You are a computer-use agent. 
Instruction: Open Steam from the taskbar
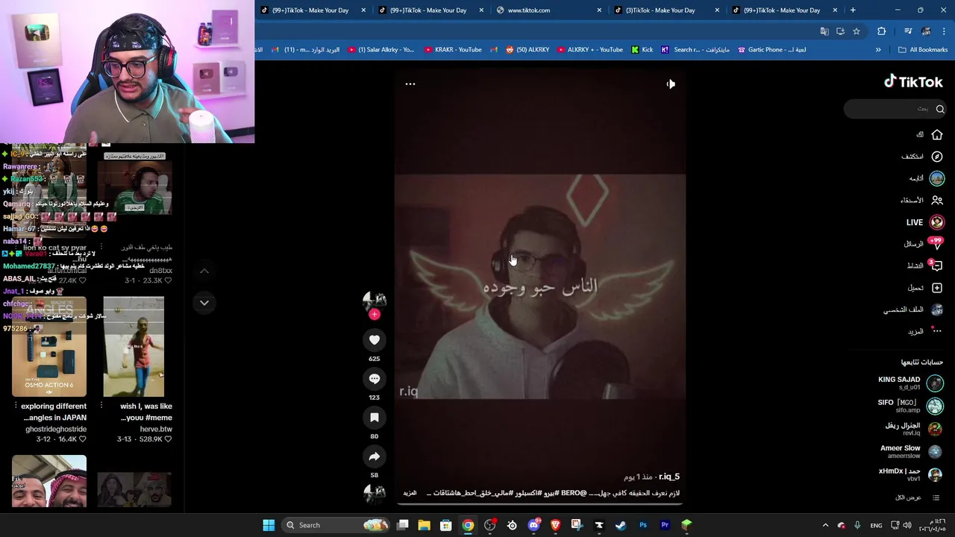coord(621,525)
